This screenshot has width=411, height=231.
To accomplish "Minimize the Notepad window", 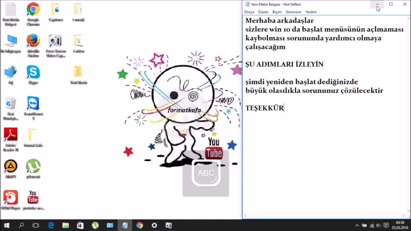I will click(377, 4).
